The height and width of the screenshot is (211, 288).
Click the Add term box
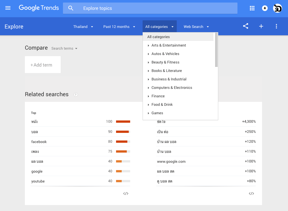tap(43, 65)
